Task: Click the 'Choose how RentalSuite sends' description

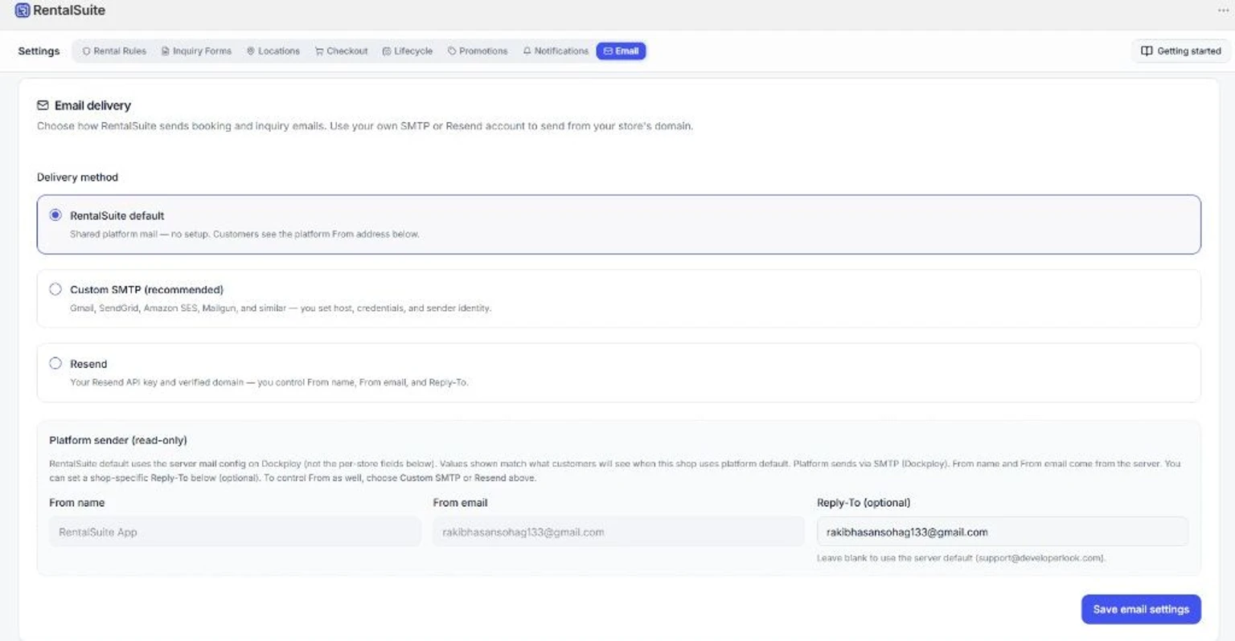Action: (x=365, y=126)
